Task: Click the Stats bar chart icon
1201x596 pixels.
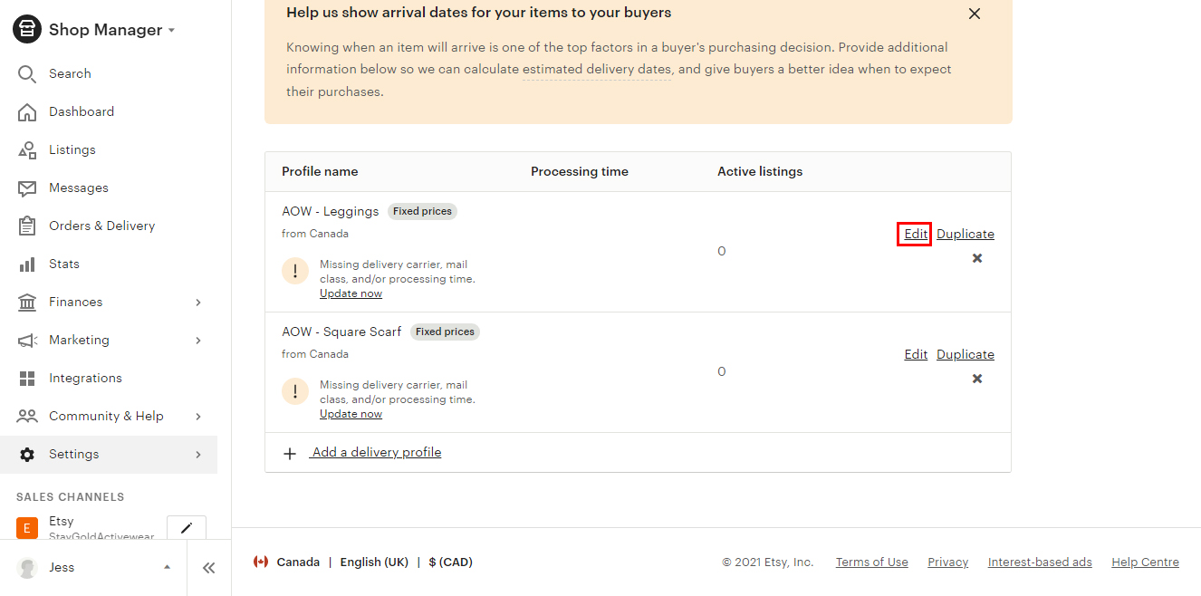Action: tap(27, 264)
